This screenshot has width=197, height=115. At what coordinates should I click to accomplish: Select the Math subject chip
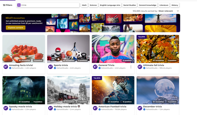click(84, 5)
